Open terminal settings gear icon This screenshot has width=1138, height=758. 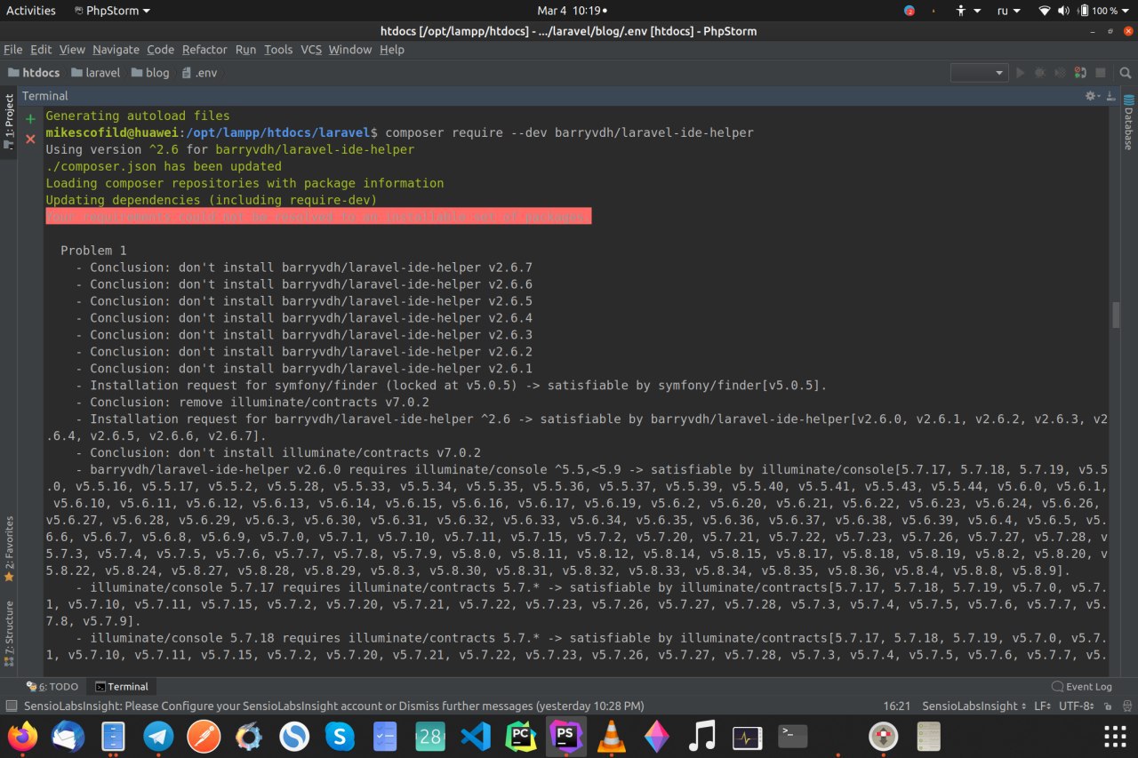point(1091,95)
